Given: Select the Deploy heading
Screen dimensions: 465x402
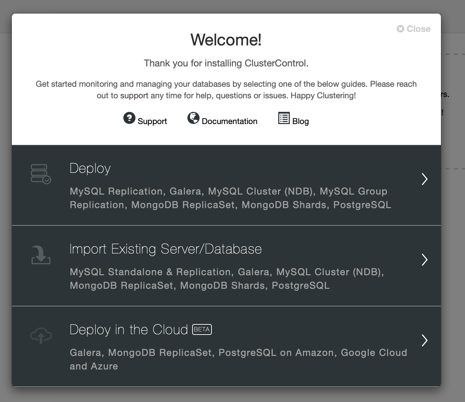Looking at the screenshot, I should (90, 168).
